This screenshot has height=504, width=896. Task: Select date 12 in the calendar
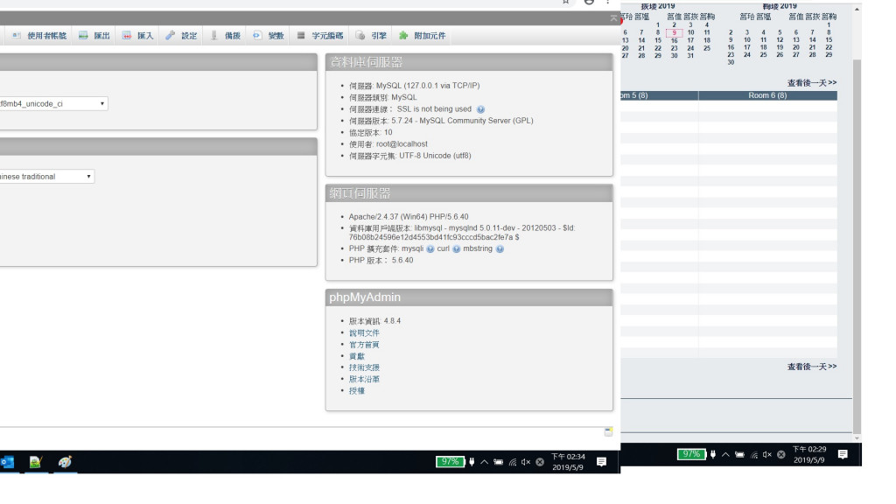click(x=780, y=40)
